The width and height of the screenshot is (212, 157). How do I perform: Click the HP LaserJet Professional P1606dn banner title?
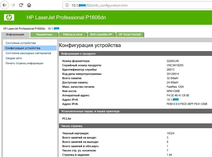tap(66, 17)
